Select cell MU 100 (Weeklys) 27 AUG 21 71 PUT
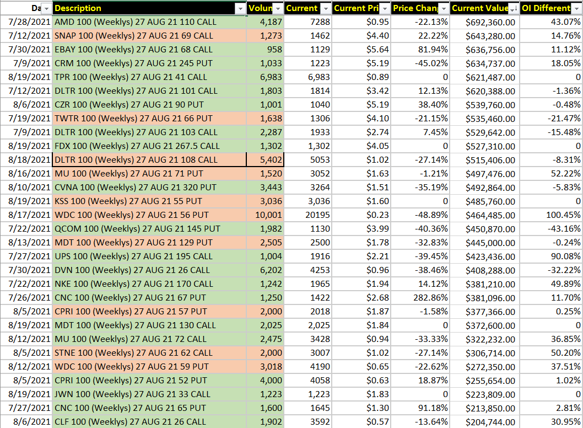 [149, 173]
